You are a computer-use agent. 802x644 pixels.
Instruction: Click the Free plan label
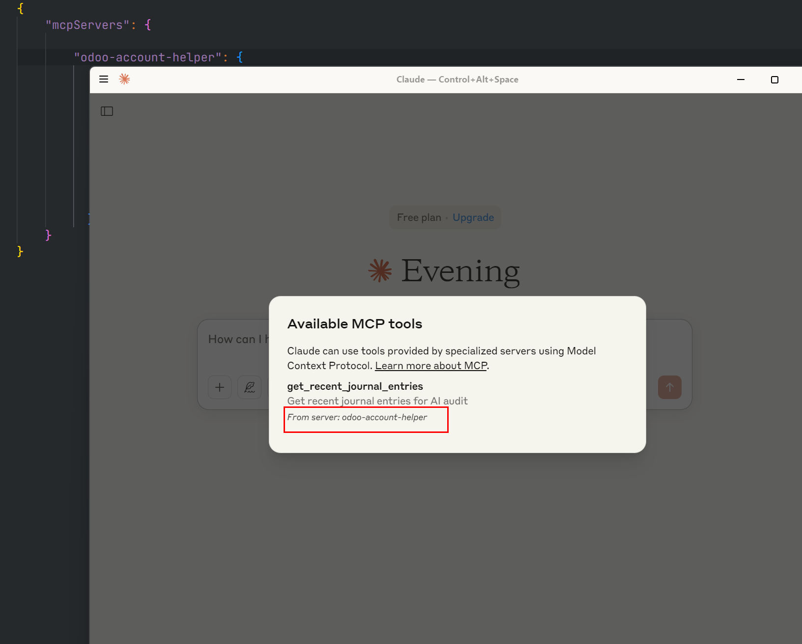click(419, 217)
